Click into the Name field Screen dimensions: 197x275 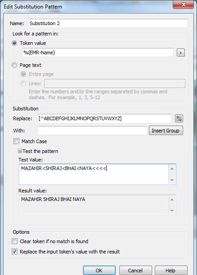pos(108,23)
